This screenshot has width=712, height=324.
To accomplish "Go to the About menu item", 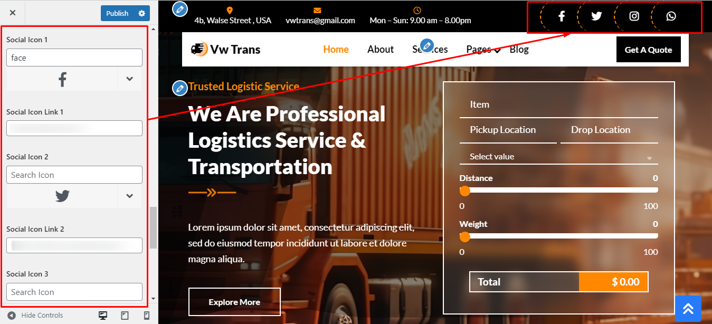I will [381, 50].
